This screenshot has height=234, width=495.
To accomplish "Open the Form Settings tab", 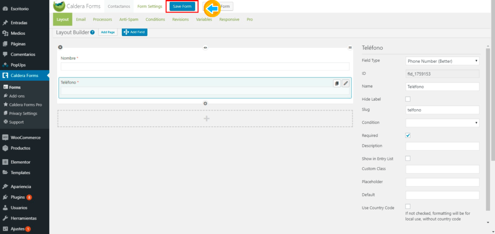I will click(150, 6).
